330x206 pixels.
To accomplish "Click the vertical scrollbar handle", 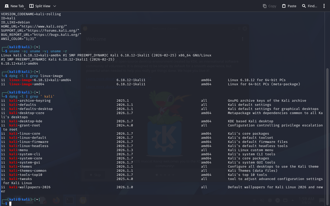I will point(327,134).
